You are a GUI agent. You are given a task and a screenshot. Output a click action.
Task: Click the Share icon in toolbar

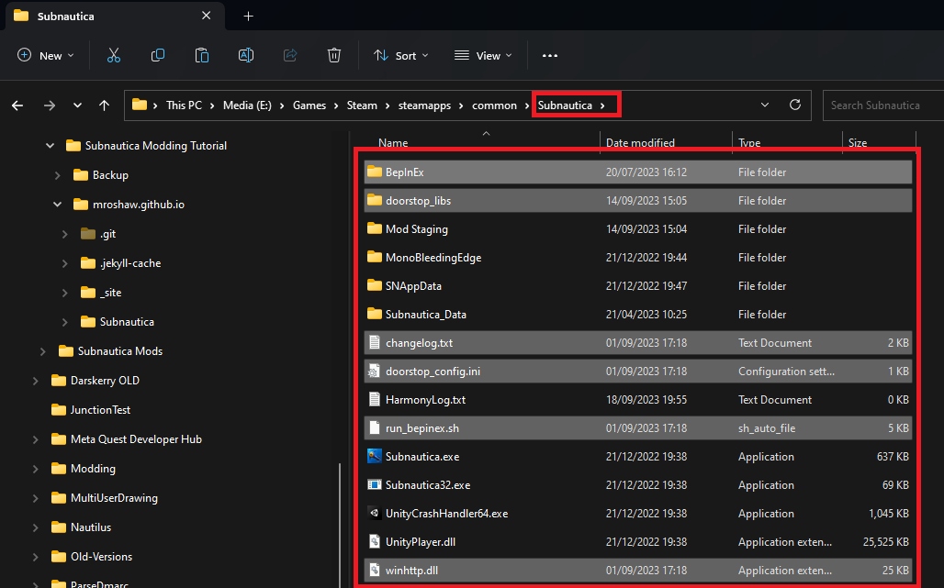tap(290, 56)
